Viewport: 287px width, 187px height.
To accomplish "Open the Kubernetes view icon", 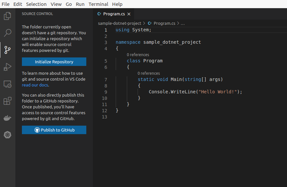I will coord(7,135).
